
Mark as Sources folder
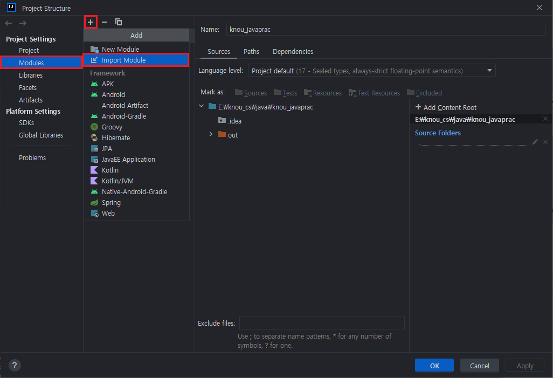[251, 93]
